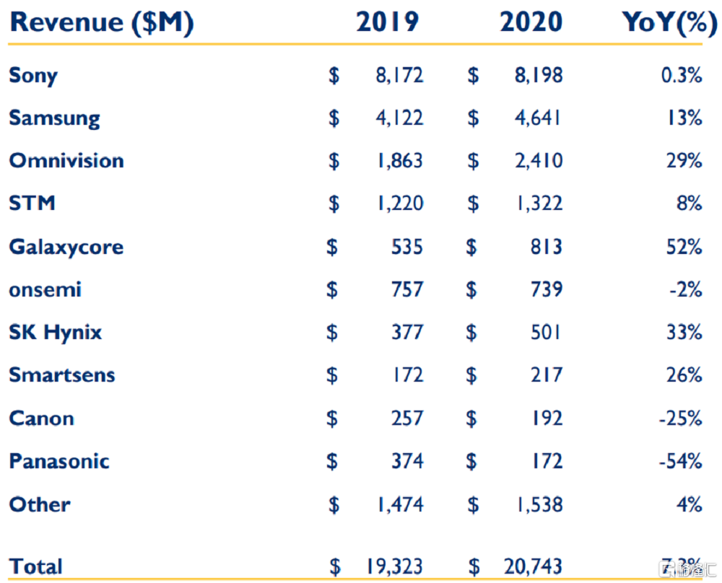This screenshot has height=583, width=722.
Task: Click the YoY(%) column header
Action: pos(664,22)
